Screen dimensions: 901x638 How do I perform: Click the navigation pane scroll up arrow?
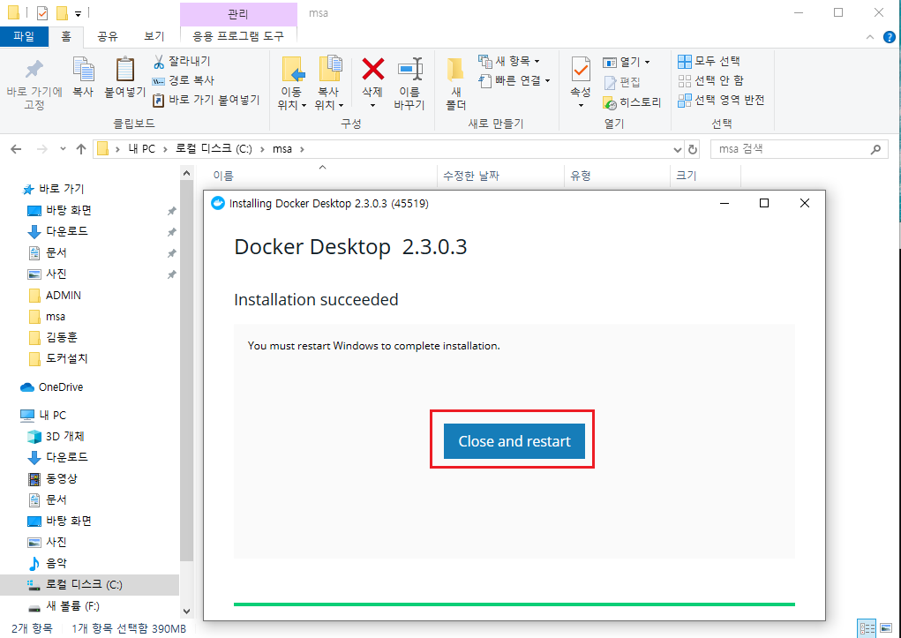point(186,172)
